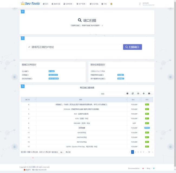Open the Documentation footer link

click(134, 168)
